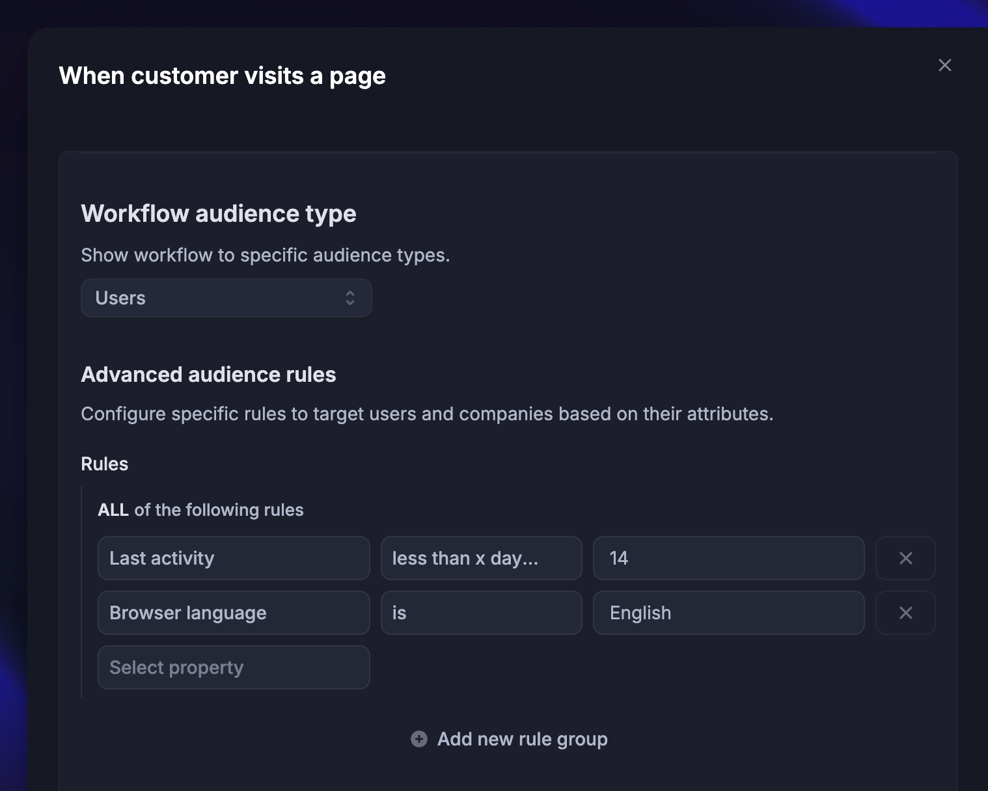Click the 'When customer visits a page' title

tap(223, 76)
